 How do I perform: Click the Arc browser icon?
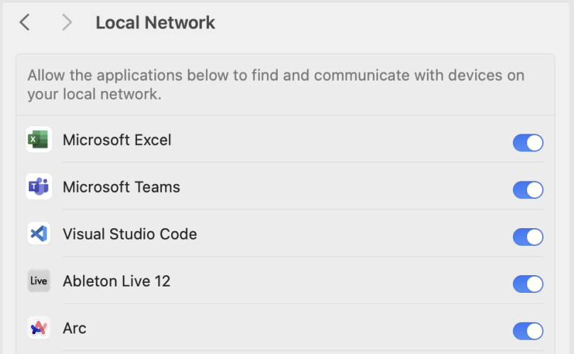click(x=39, y=328)
